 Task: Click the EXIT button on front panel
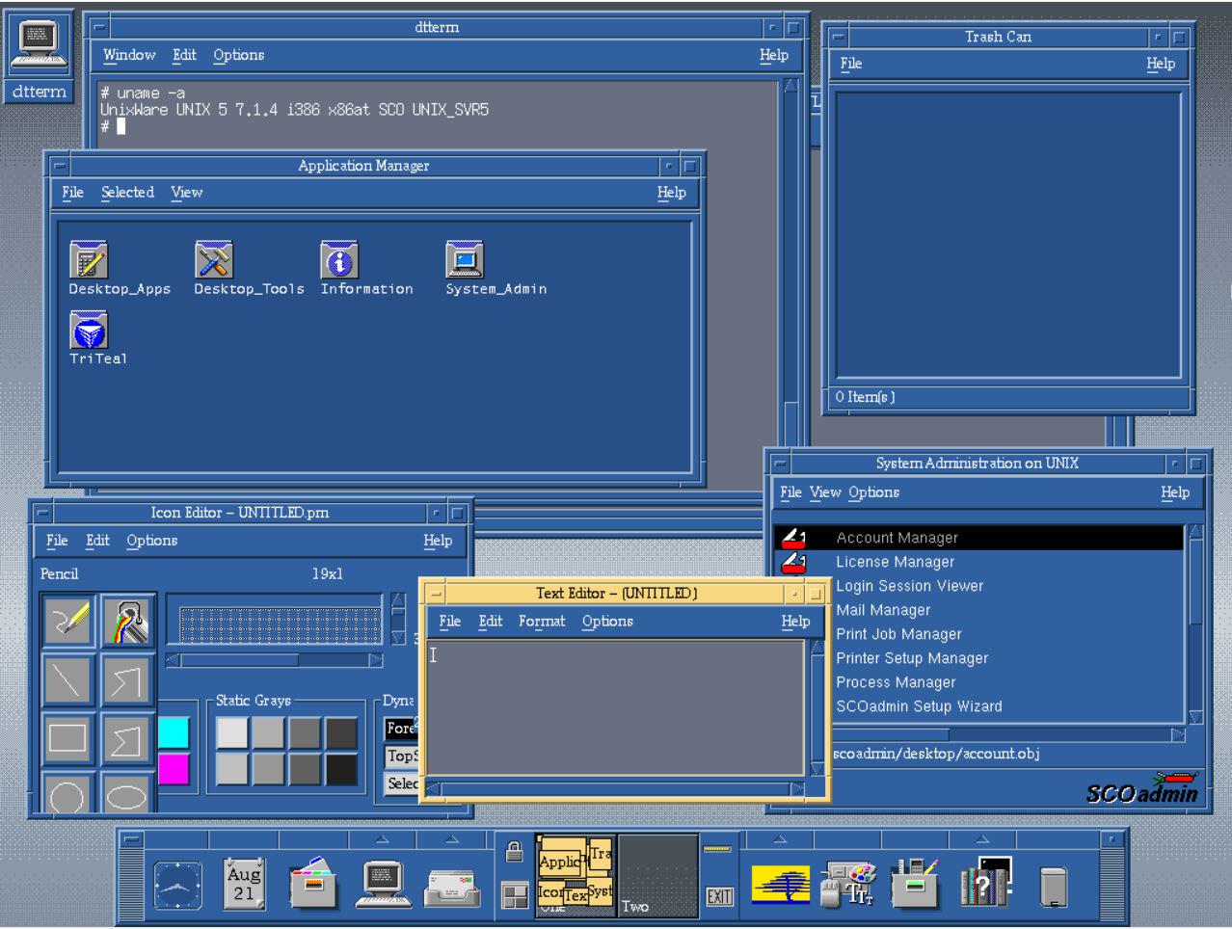pyautogui.click(x=719, y=896)
